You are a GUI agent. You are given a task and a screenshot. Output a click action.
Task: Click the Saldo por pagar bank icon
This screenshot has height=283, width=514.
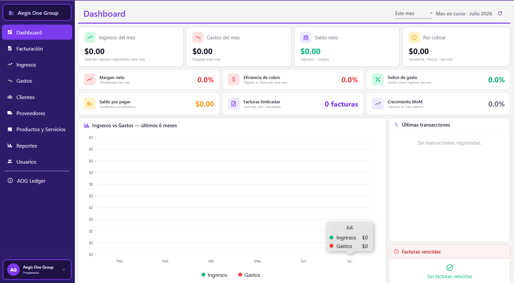coord(90,104)
